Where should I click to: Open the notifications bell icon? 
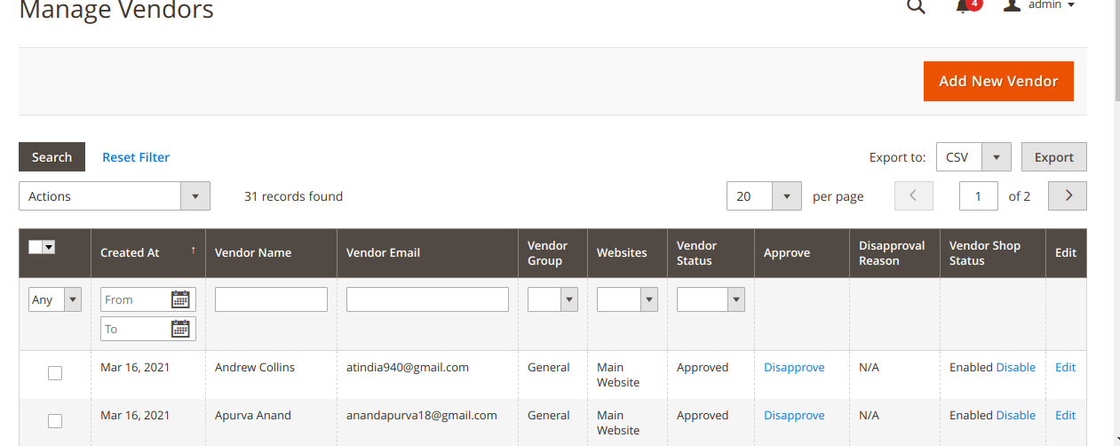tap(965, 6)
